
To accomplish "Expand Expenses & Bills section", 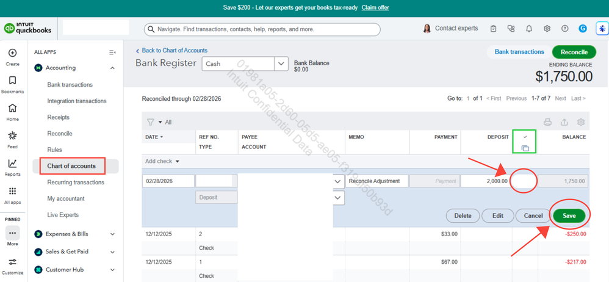I will point(112,234).
